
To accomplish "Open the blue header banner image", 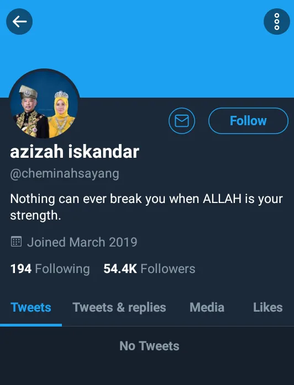I will 147,49.
